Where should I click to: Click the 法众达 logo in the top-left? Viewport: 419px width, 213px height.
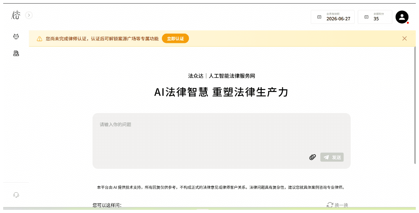[16, 15]
